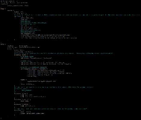Click the commented stub_status line
141x120 pixels.
23,90
